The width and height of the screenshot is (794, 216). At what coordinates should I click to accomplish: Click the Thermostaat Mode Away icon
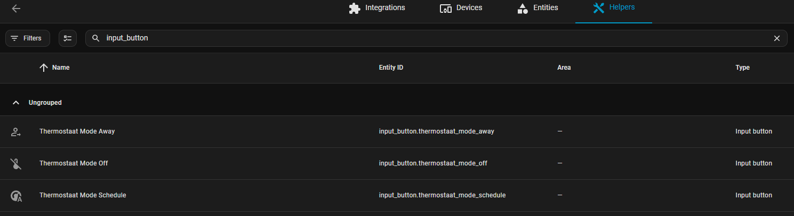click(x=16, y=132)
